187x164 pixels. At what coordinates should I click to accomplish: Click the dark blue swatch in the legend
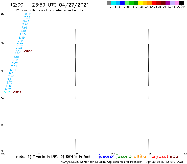pyautogui.click(x=123, y=3)
